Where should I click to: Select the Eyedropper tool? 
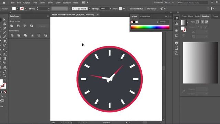4,71
